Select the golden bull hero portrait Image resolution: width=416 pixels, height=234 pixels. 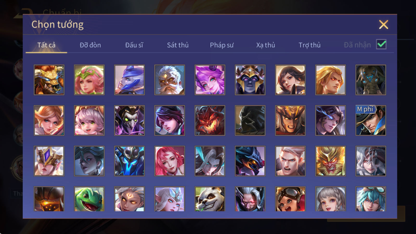49,80
